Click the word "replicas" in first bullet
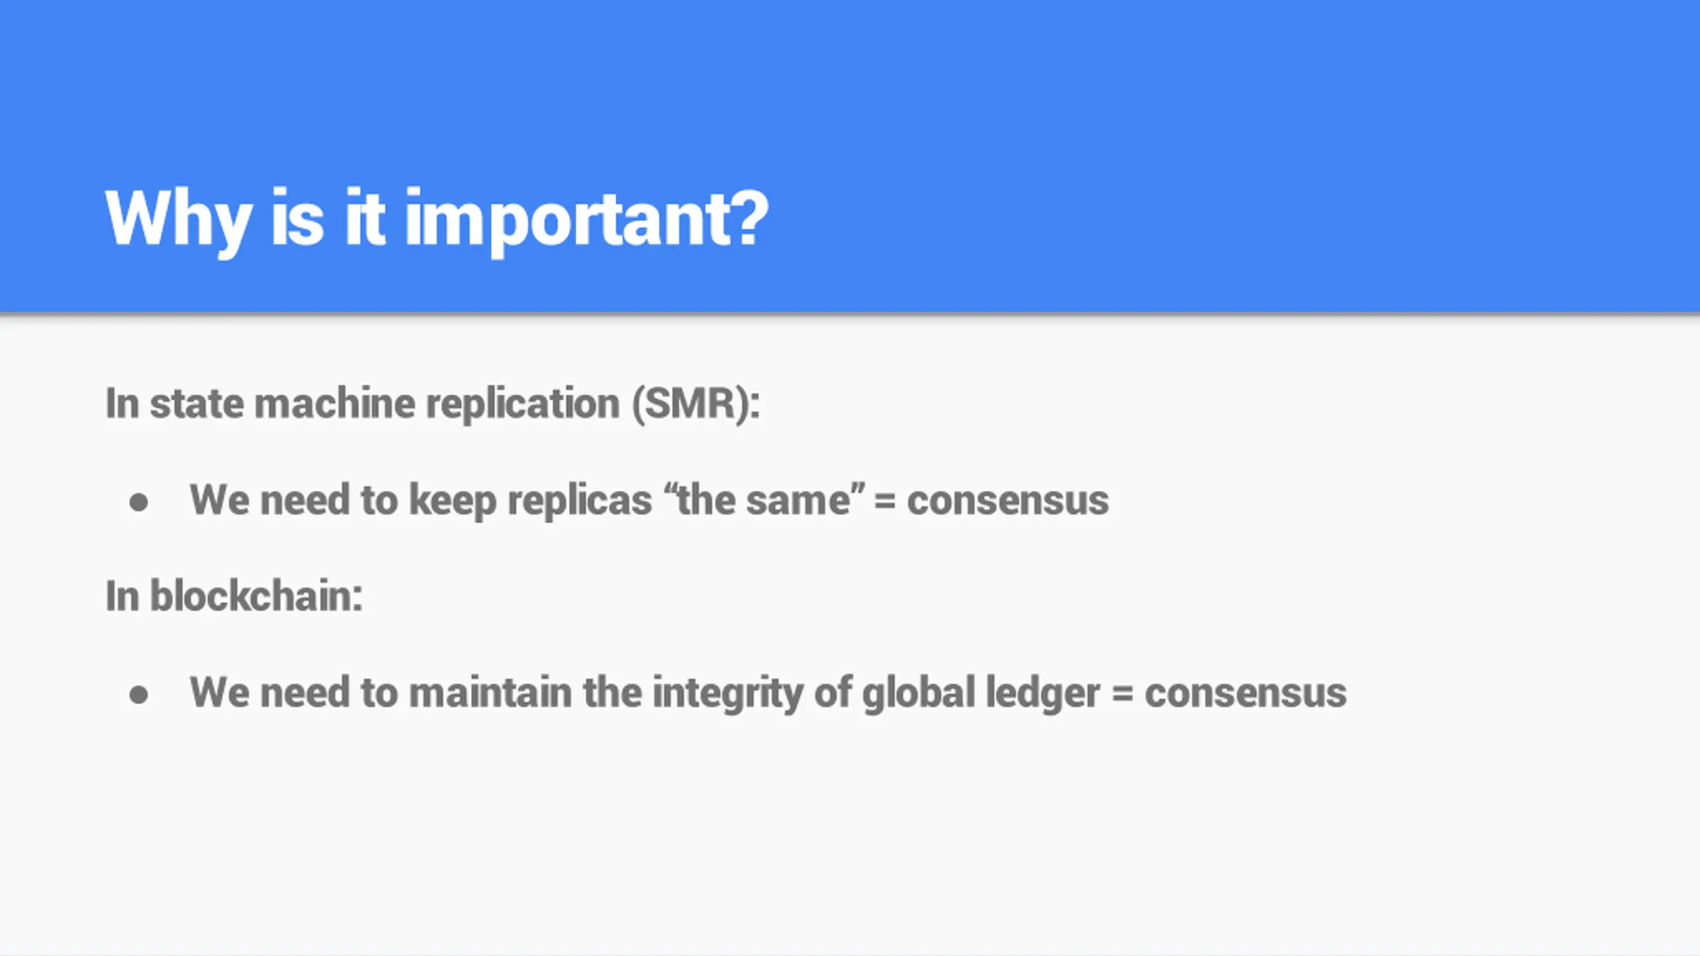 (580, 501)
